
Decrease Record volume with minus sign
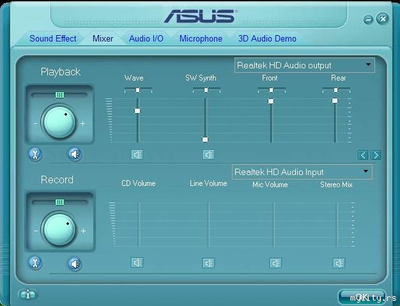click(36, 231)
